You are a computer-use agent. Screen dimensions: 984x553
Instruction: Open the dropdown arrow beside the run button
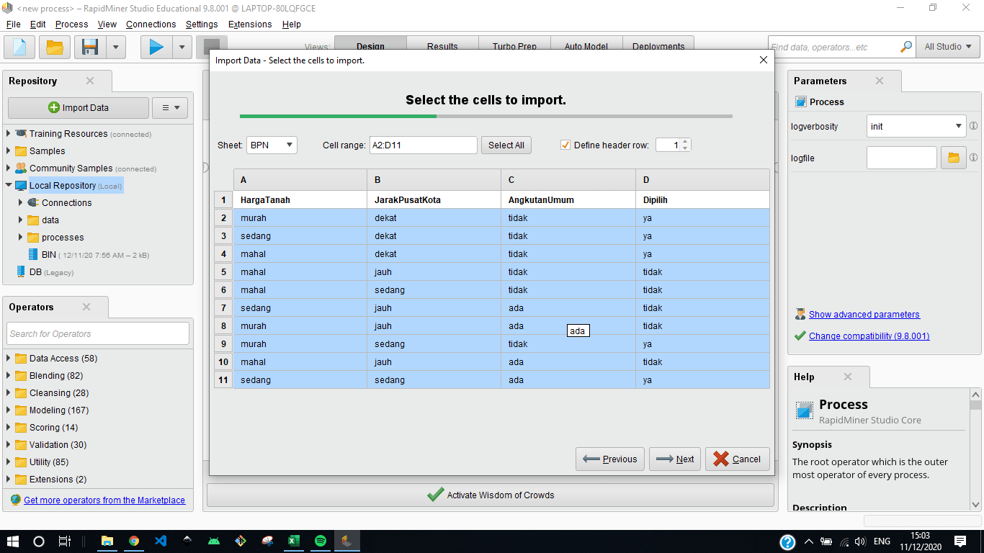click(182, 48)
